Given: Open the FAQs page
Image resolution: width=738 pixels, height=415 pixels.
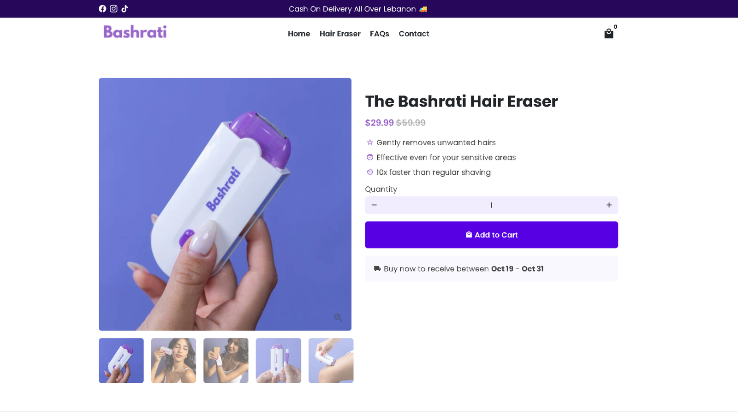Looking at the screenshot, I should click(x=380, y=34).
